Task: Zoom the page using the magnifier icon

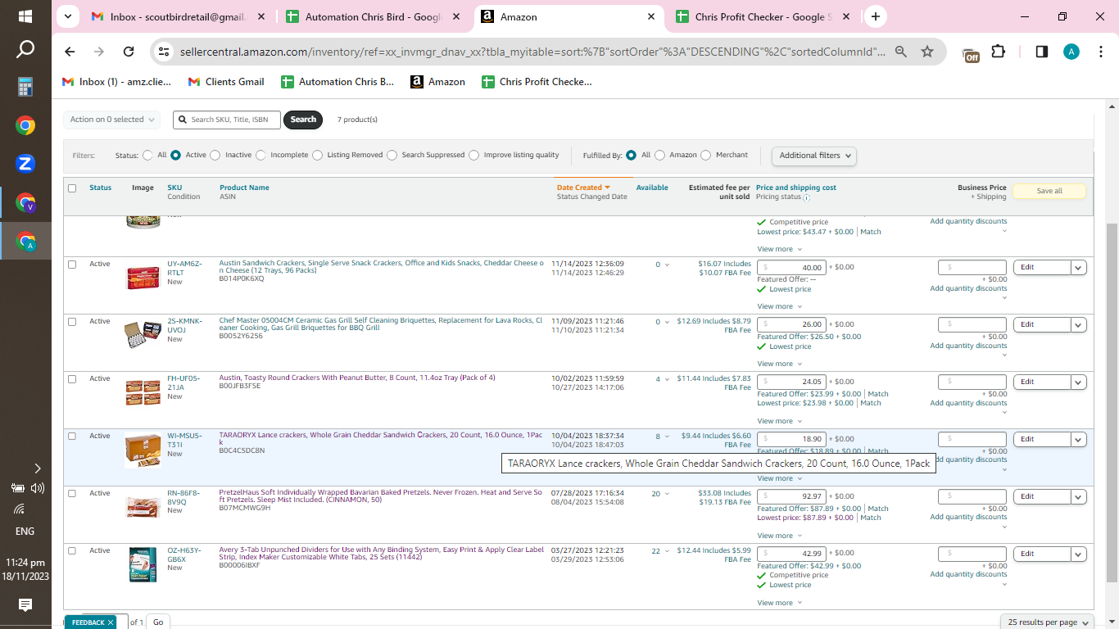Action: 901,52
